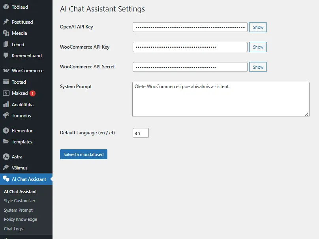Show the WooCommerce API Key
This screenshot has height=239, width=319.
click(258, 47)
